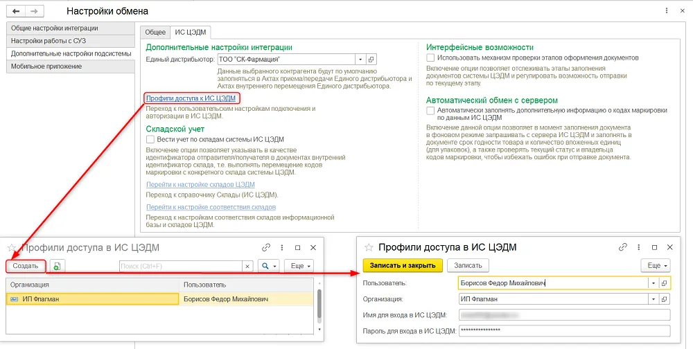This screenshot has width=693, height=349.
Task: Open the Пользователь field record button
Action: point(665,283)
